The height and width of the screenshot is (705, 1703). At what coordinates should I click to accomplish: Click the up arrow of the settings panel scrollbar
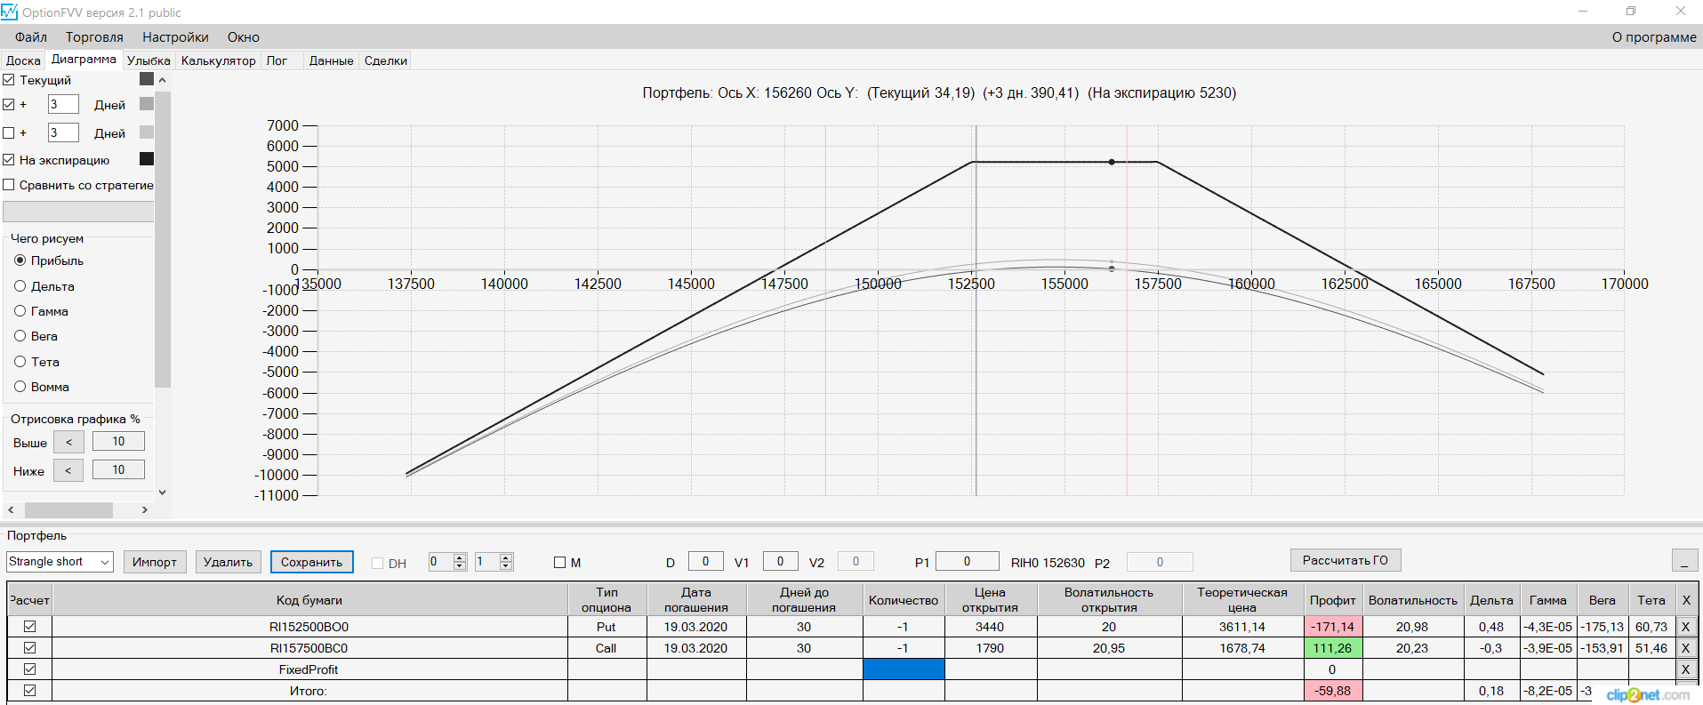point(162,80)
